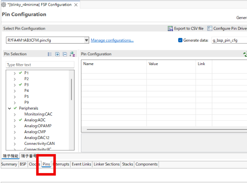Screen dimensions: 247x183
Task: Expand the Analog:DAC12 node
Action: coord(15,138)
